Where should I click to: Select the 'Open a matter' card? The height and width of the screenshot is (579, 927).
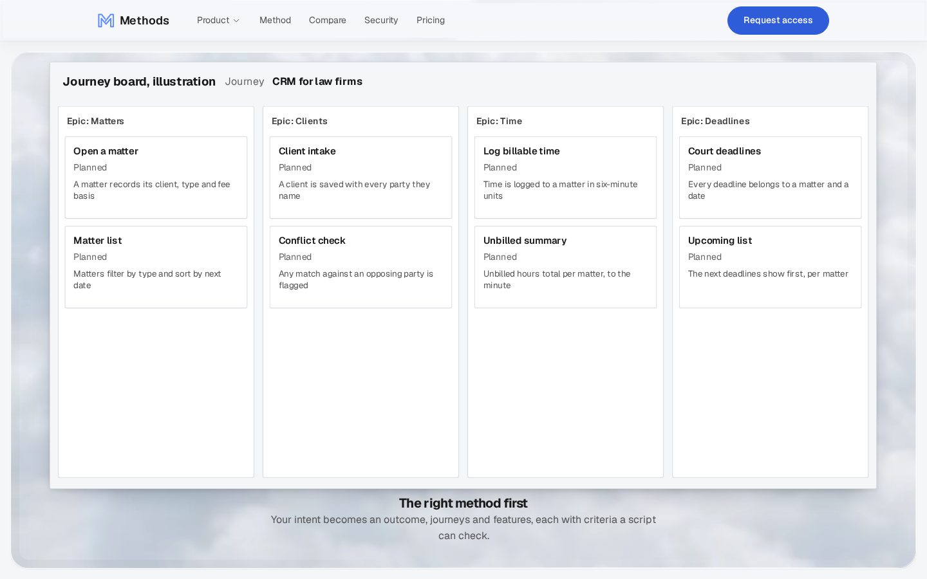coord(156,178)
